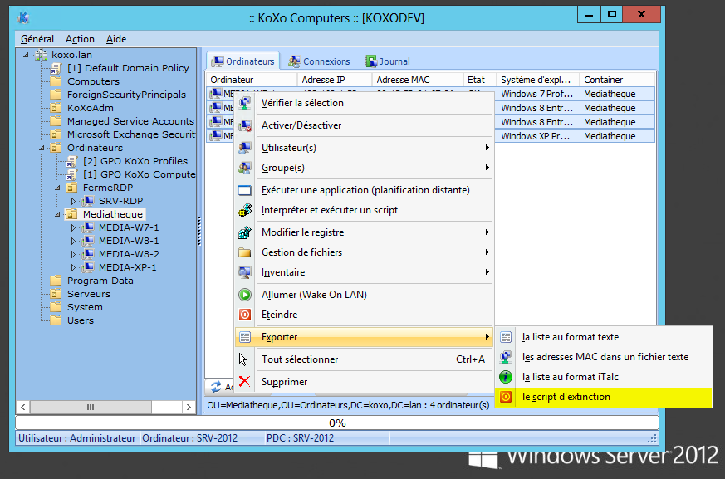725x479 pixels.
Task: Click the Activer/Désactiver computer icon
Action: click(x=245, y=125)
